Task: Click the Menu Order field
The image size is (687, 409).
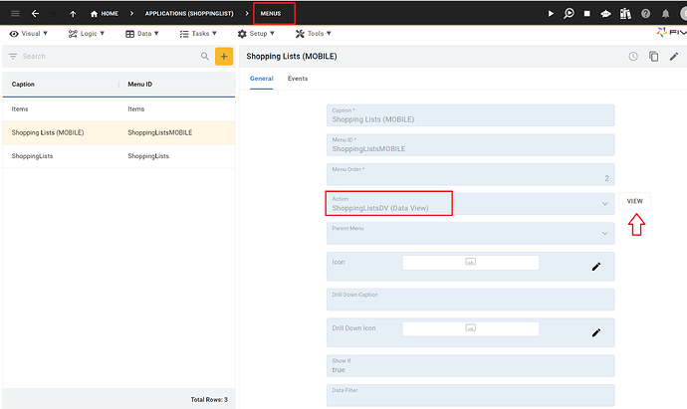Action: (471, 174)
